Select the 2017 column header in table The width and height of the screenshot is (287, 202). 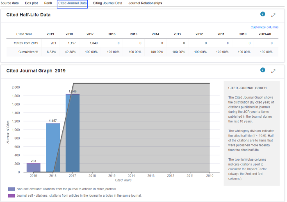tap(90, 34)
